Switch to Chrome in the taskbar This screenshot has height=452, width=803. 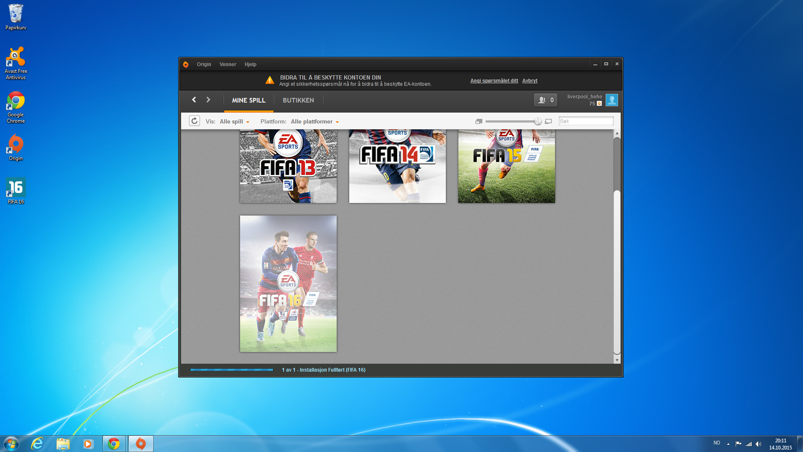point(114,444)
